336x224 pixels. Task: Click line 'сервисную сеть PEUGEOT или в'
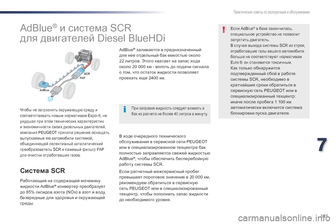coord(264,90)
